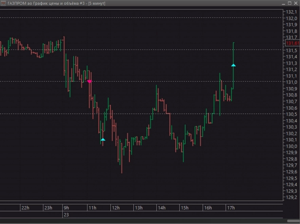Close the ГАЗПРОМ chart window
The width and height of the screenshot is (300, 224).
point(295,3)
